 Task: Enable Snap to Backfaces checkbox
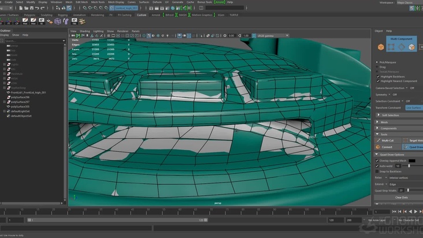click(377, 172)
